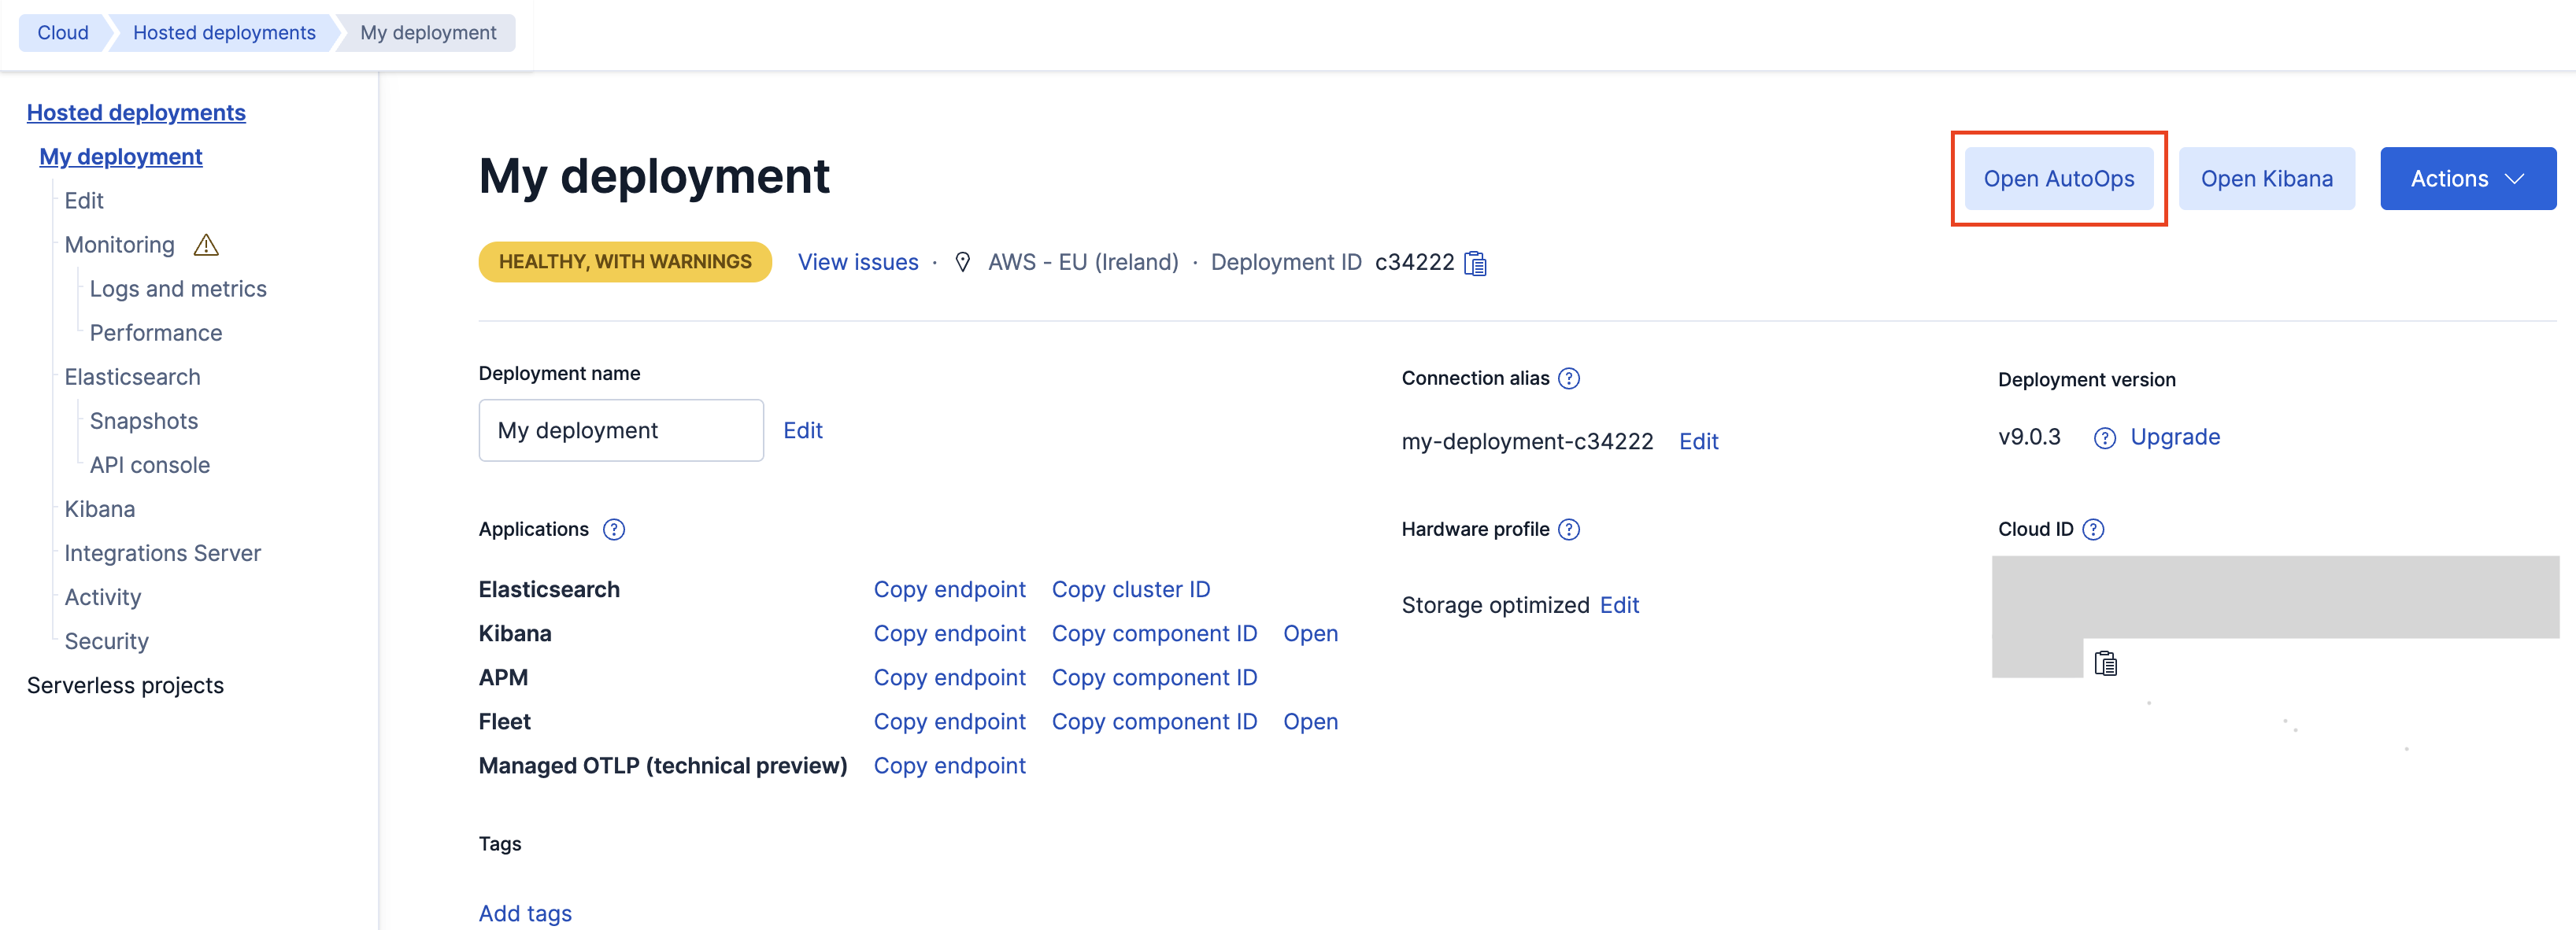Open AutoOps for this deployment
Viewport: 2576px width, 930px height.
click(x=2058, y=178)
